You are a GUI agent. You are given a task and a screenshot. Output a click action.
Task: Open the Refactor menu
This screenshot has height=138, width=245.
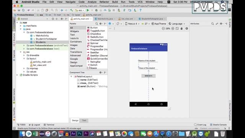coord(104,2)
